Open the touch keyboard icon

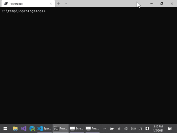coord(134,129)
